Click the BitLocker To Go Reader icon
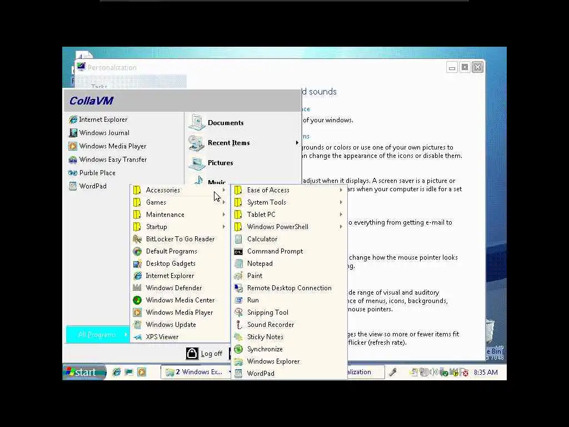The width and height of the screenshot is (569, 427). click(137, 239)
